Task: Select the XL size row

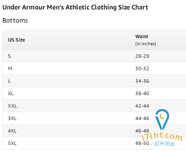Action: pos(94,93)
